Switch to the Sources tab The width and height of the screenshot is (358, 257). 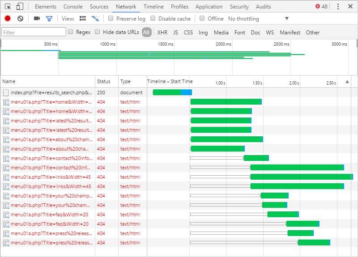[x=99, y=7]
